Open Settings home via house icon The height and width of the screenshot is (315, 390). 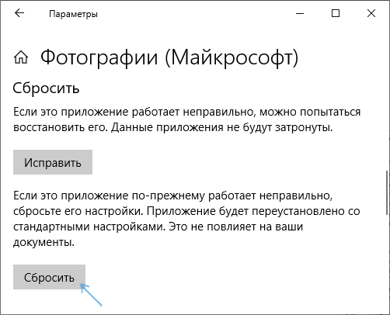point(21,57)
